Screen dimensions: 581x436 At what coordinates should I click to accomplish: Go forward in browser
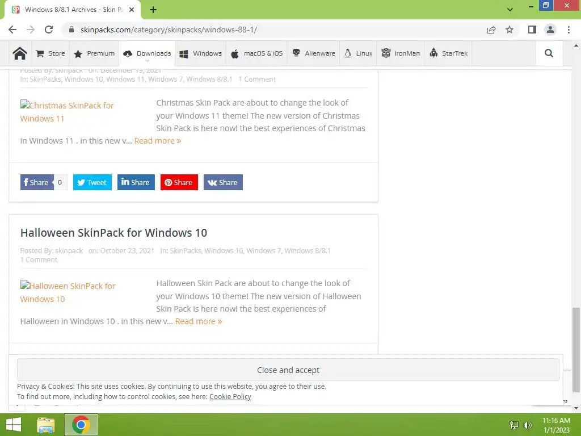31,30
